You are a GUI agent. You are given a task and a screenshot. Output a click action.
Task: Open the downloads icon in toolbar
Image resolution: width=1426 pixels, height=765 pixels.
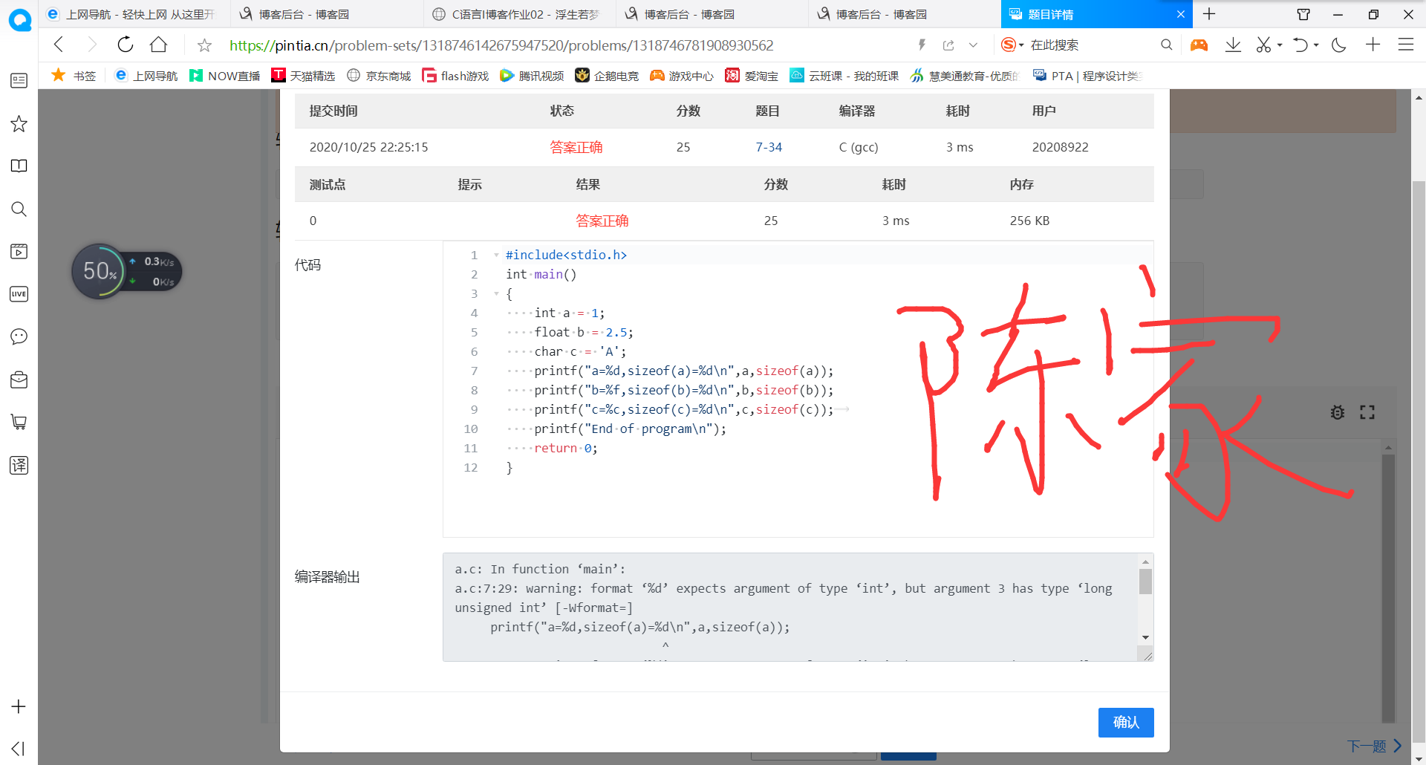click(x=1233, y=45)
